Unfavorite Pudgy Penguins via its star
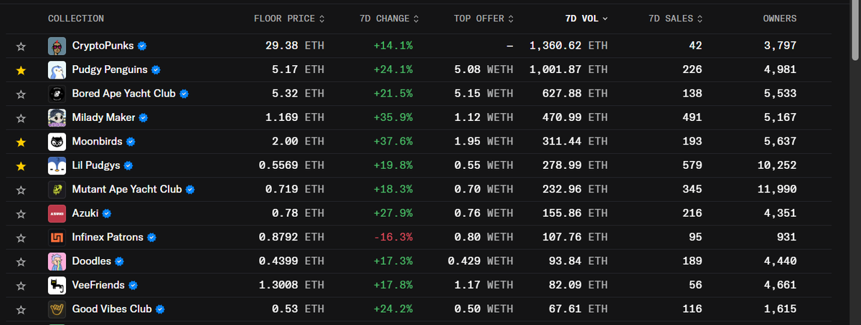This screenshot has width=861, height=325. click(21, 70)
